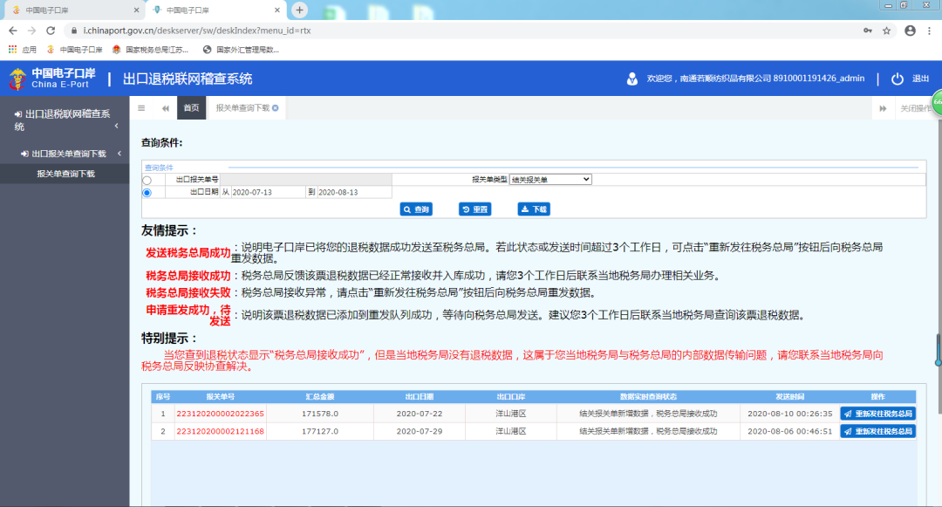Open the 中国电子口岸 bookmark
The image size is (942, 507).
pos(75,50)
